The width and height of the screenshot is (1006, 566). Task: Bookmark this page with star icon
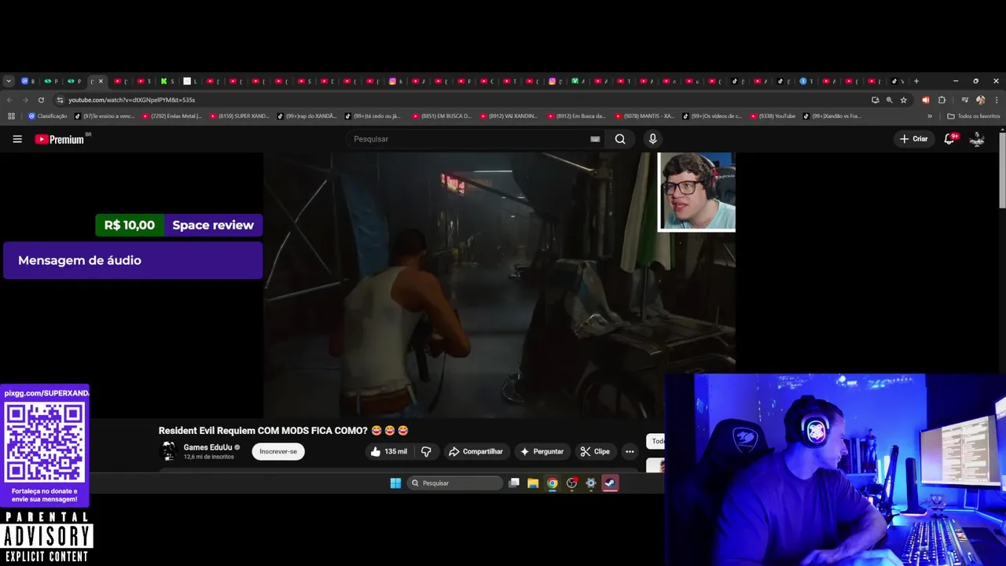(x=904, y=100)
